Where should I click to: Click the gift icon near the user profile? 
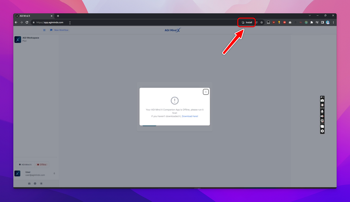coord(29,184)
